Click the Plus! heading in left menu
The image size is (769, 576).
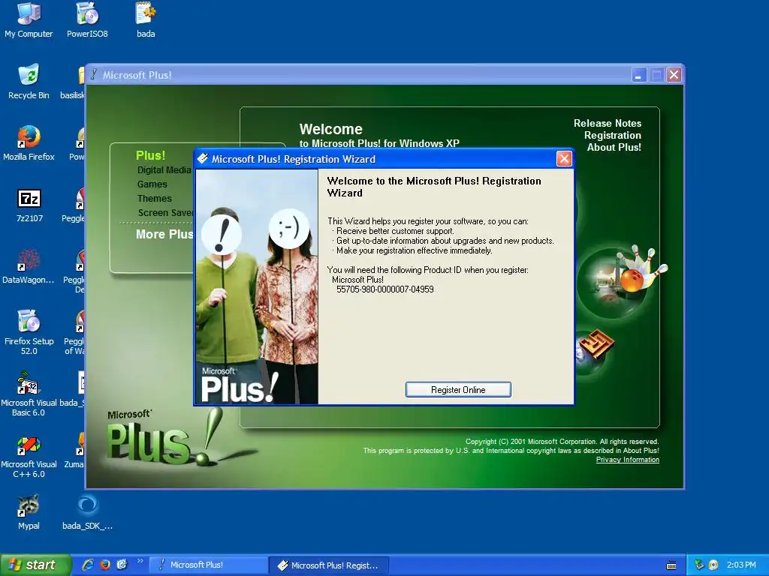(x=150, y=155)
